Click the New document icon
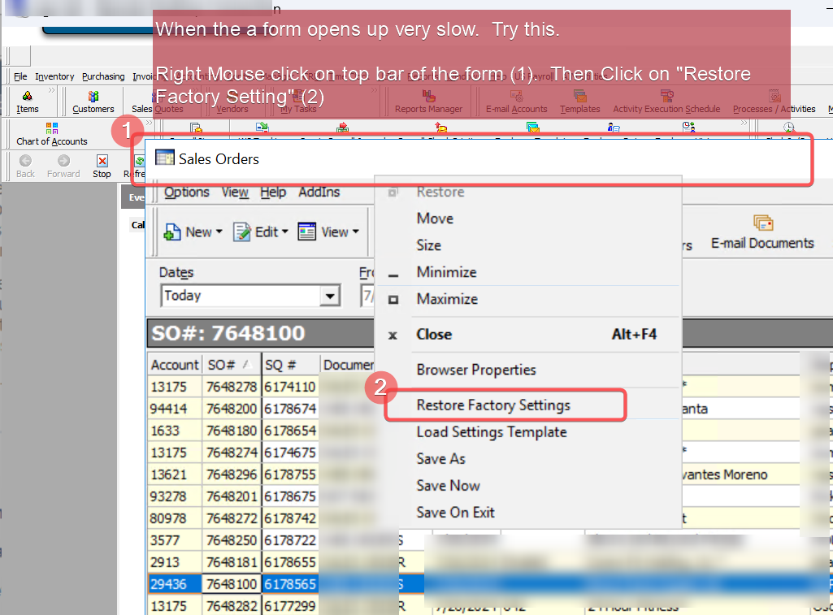Image resolution: width=833 pixels, height=615 pixels. pos(172,232)
